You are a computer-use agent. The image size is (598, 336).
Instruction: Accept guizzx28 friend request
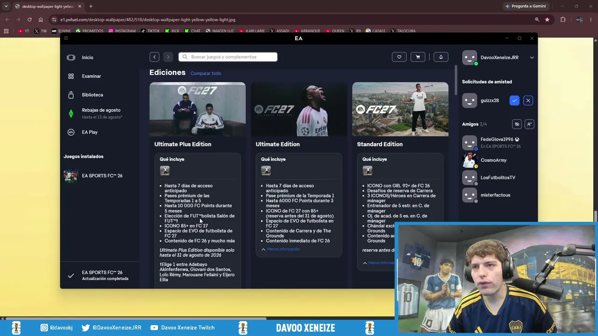(x=514, y=100)
